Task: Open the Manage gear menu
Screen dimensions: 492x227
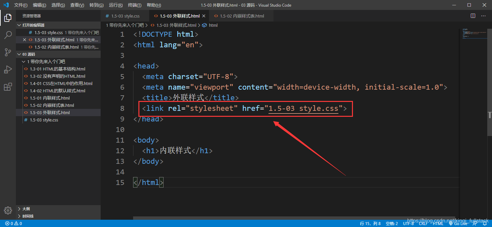Action: 8,210
